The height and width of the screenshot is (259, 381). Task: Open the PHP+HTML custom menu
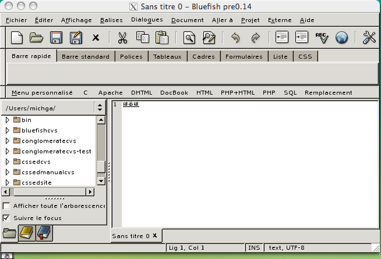[x=238, y=93]
